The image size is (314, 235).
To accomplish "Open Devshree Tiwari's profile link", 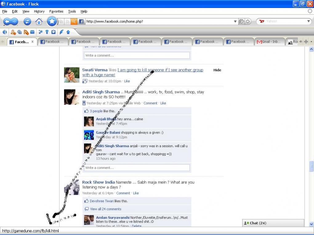I will [x=102, y=201].
